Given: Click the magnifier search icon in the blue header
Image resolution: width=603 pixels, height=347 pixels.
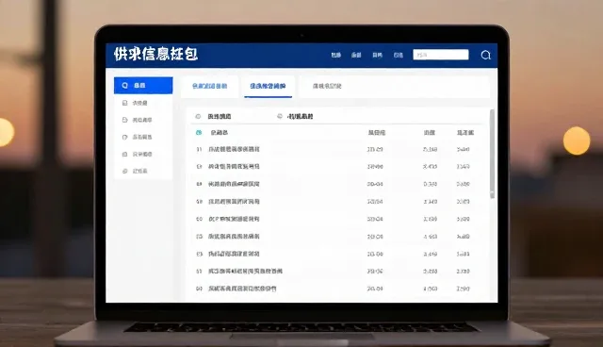Looking at the screenshot, I should (x=486, y=55).
